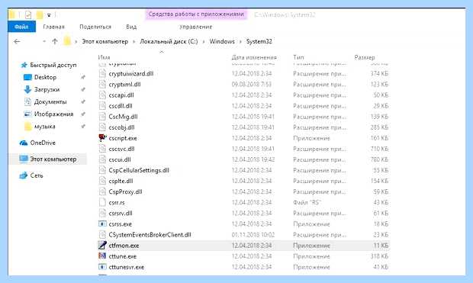473x283 pixels.
Task: Expand chevron after Этот компьютер breadcrumb
Action: click(134, 42)
